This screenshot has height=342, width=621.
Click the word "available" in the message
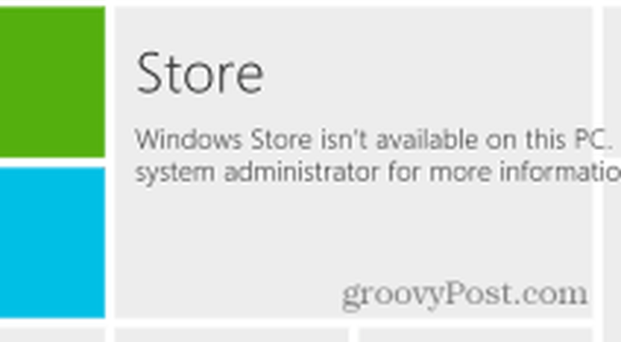[427, 140]
